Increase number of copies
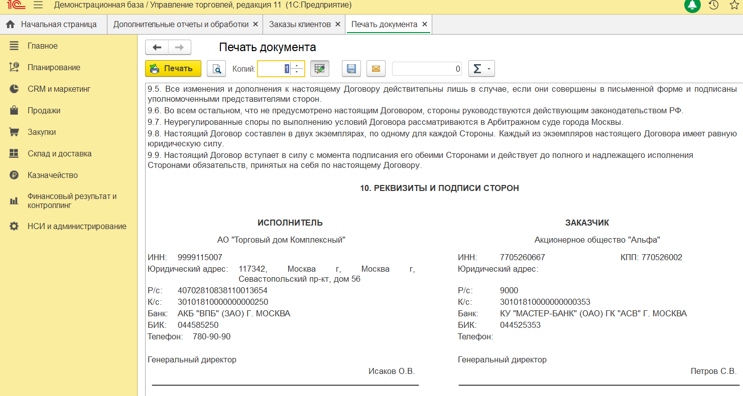The image size is (743, 396). (297, 66)
